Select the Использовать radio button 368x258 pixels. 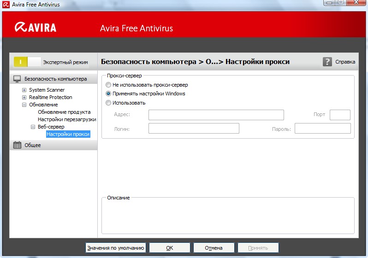pyautogui.click(x=108, y=103)
